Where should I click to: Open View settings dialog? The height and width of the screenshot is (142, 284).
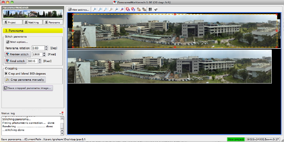click(79, 10)
